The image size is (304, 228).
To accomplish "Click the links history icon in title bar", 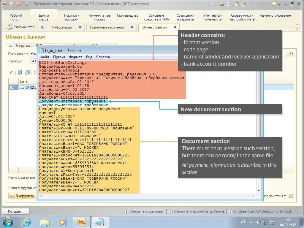I will [x=229, y=4].
